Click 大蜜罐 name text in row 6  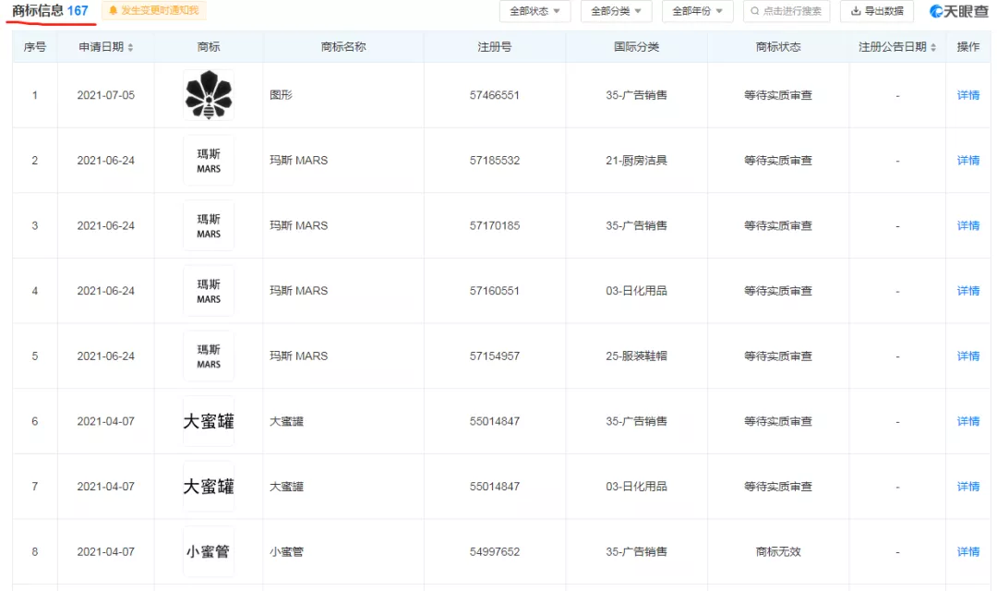[x=286, y=421]
